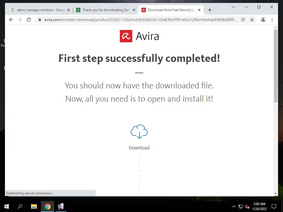The image size is (283, 212).
Task: Click the cloud download icon
Action: pyautogui.click(x=139, y=132)
